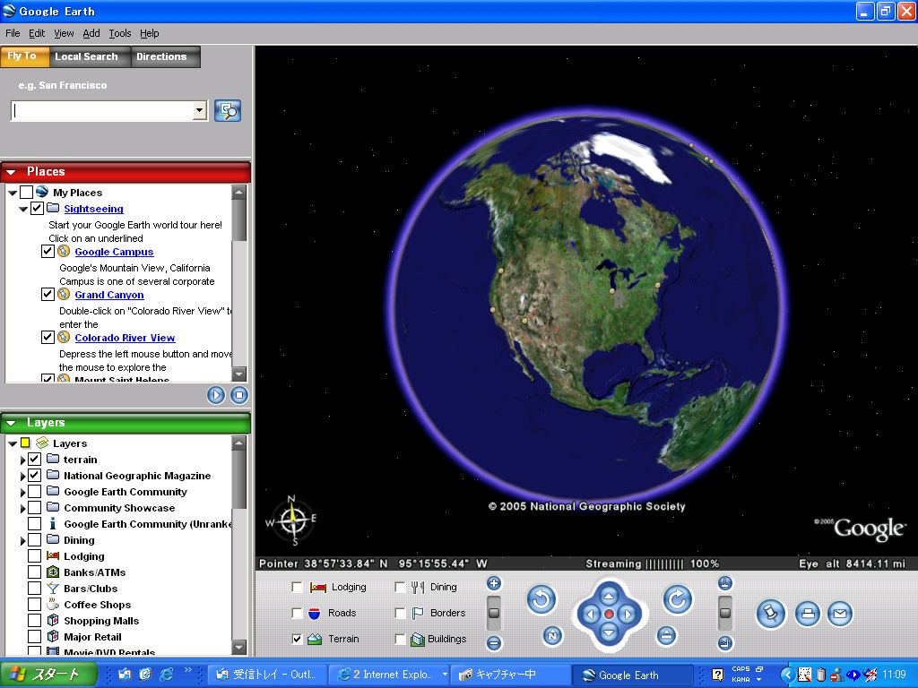Play the Places tour
The width and height of the screenshot is (918, 688).
click(215, 395)
